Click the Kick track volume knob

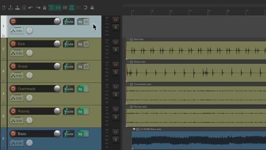point(57,44)
